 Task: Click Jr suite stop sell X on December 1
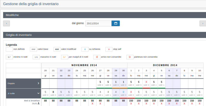pos(131,92)
